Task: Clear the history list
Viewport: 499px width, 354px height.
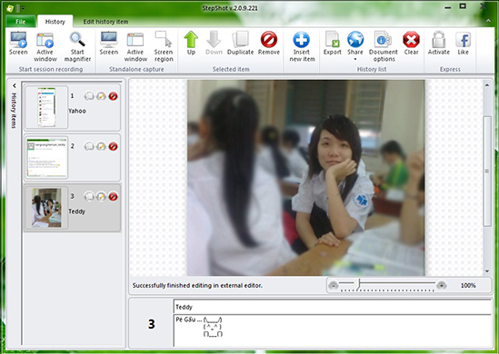Action: [411, 44]
